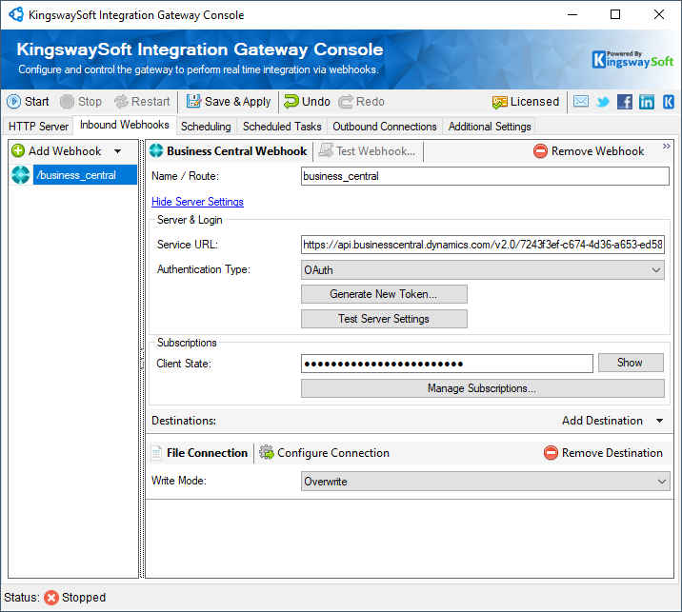Click the Add Destination label
This screenshot has height=612, width=682.
point(602,421)
